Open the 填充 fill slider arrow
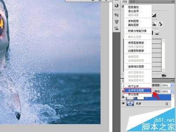The image size is (176, 132). (172, 91)
